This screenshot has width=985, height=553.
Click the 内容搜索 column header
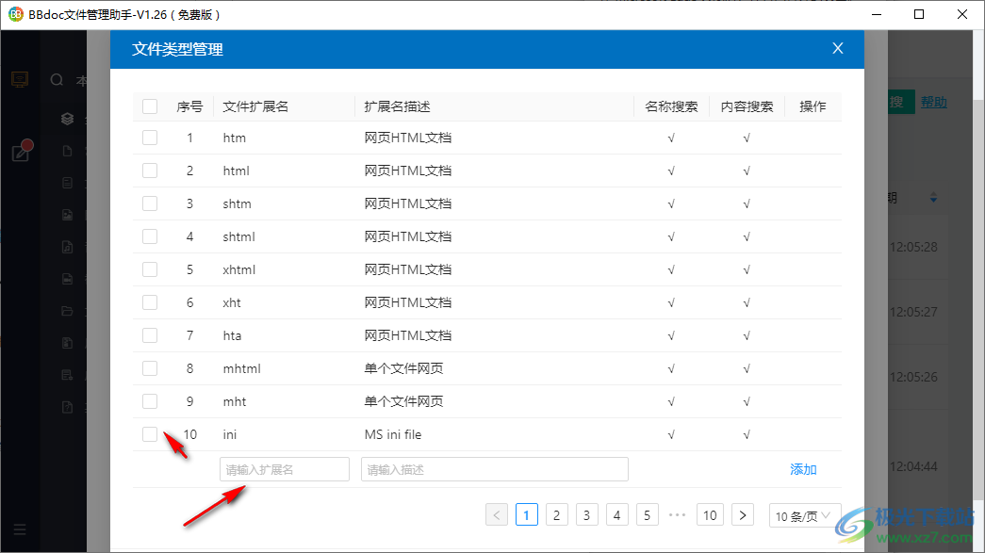(747, 106)
